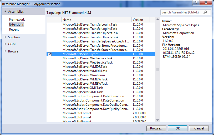Viewport: 214px width, 135px height.
Task: Close the Reference Manager dialog
Action: pos(206,3)
